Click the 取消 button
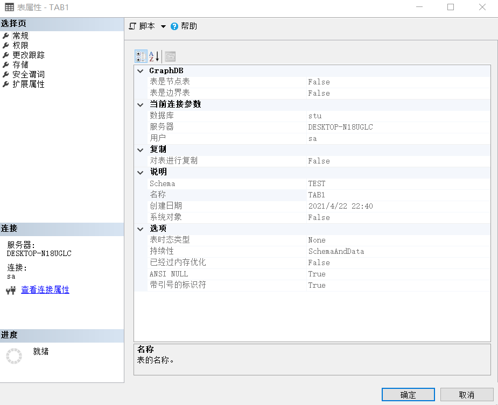 (x=467, y=395)
